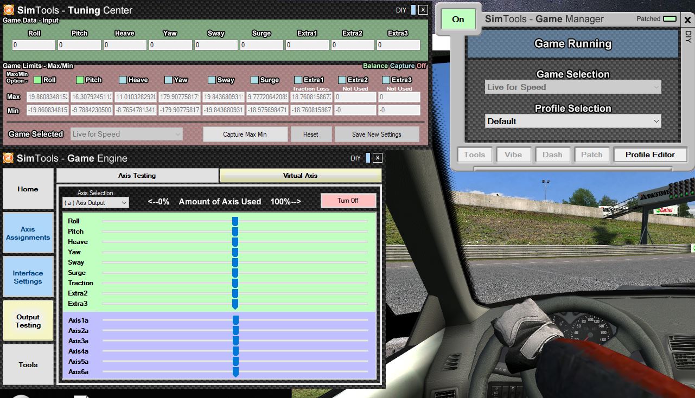Click the Game Running status banner
This screenshot has height=398, width=695.
pyautogui.click(x=573, y=44)
